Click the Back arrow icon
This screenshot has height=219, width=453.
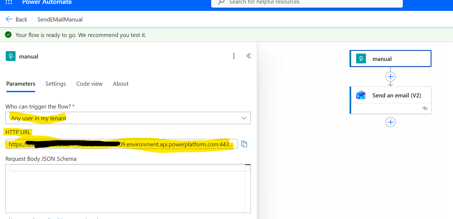(x=9, y=19)
